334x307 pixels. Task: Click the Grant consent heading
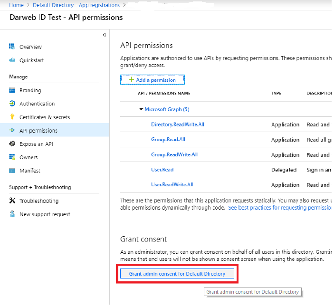coord(143,239)
